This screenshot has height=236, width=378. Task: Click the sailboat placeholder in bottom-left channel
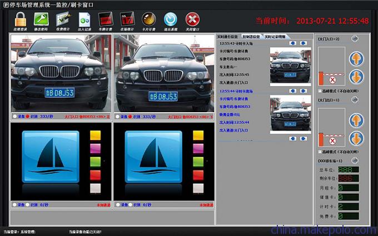(51, 157)
